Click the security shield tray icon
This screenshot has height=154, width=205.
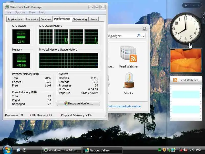coord(164,150)
